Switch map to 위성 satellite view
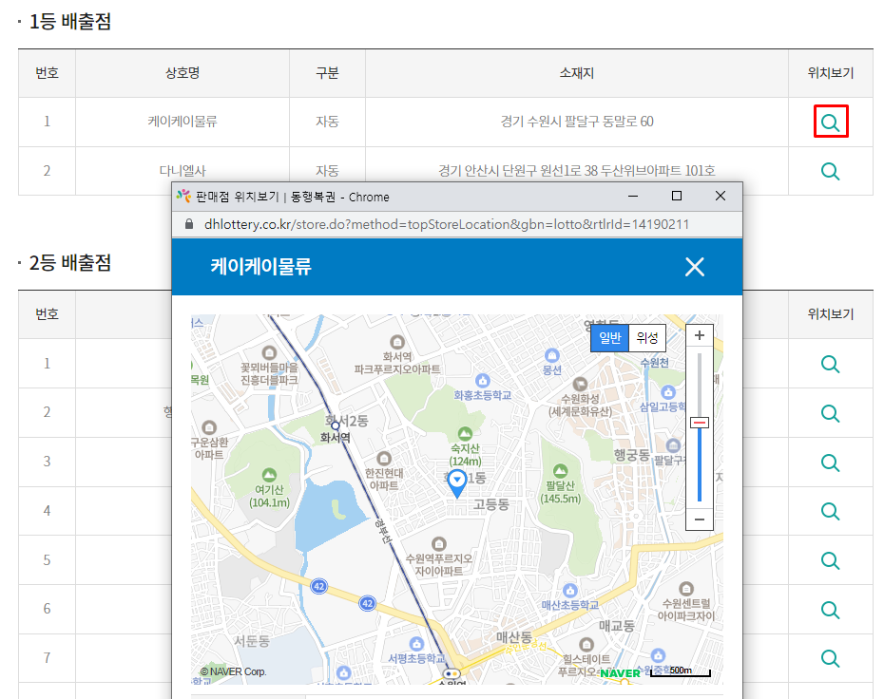The width and height of the screenshot is (884, 699). [647, 338]
